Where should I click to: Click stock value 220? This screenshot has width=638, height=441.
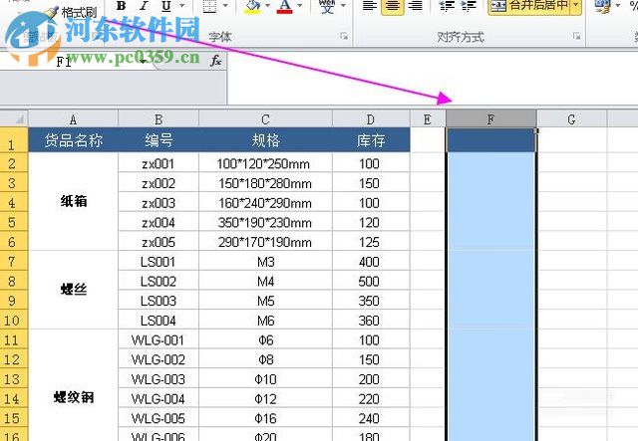click(x=371, y=399)
